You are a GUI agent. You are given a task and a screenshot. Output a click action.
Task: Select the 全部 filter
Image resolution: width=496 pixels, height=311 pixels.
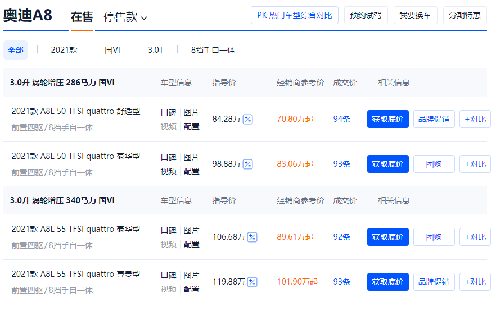(16, 50)
